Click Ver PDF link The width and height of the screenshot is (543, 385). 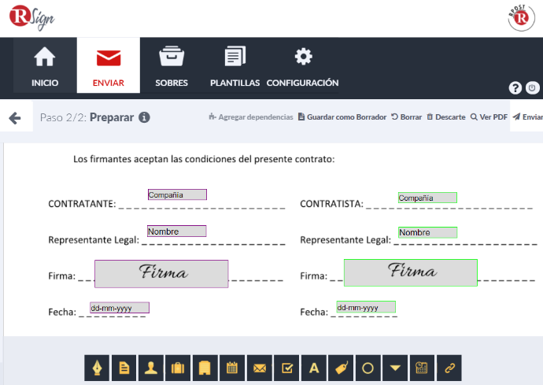pos(489,117)
